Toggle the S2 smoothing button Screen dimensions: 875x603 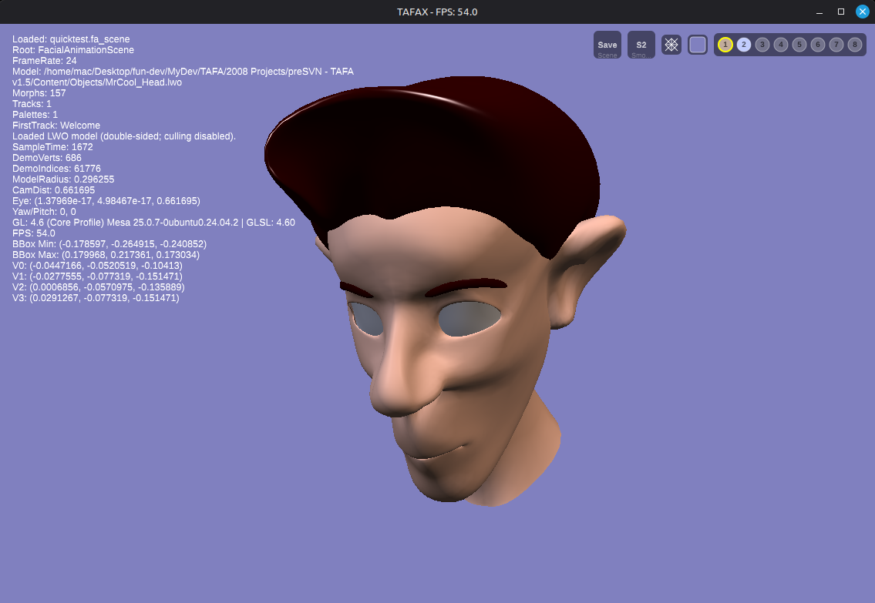coord(641,45)
